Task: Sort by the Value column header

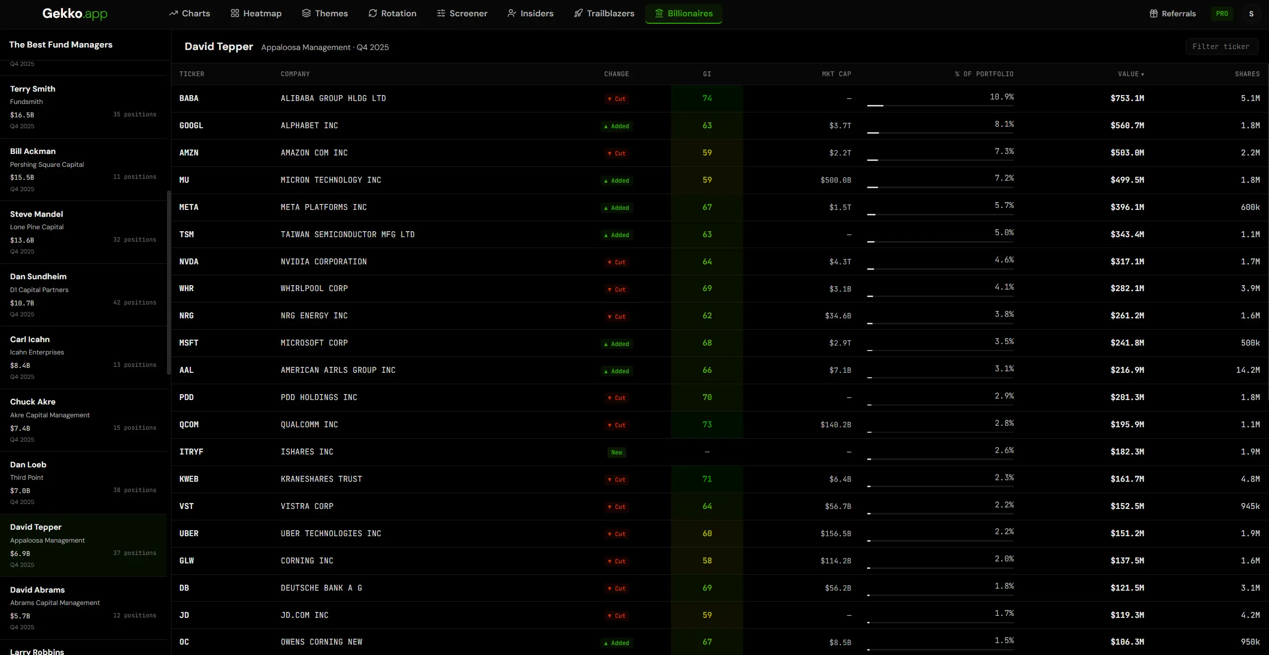Action: 1130,74
